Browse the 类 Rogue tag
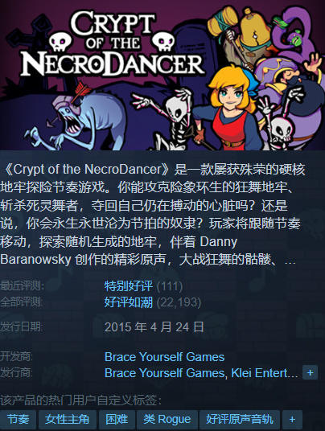Image resolution: width=325 pixels, height=431 pixels. point(167,420)
